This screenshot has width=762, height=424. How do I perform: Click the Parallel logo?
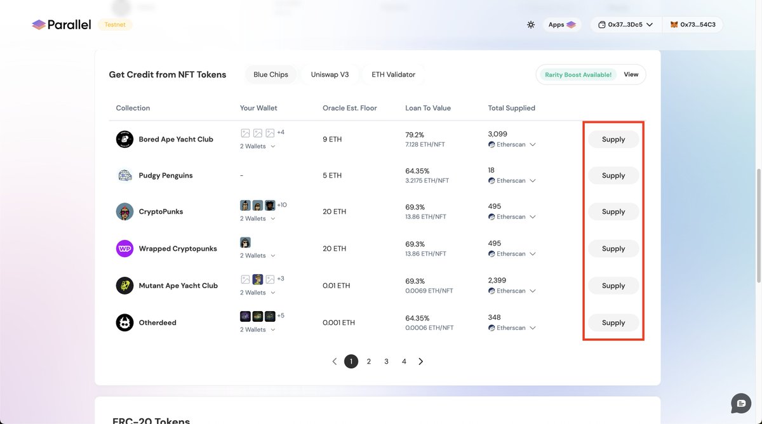(x=62, y=25)
